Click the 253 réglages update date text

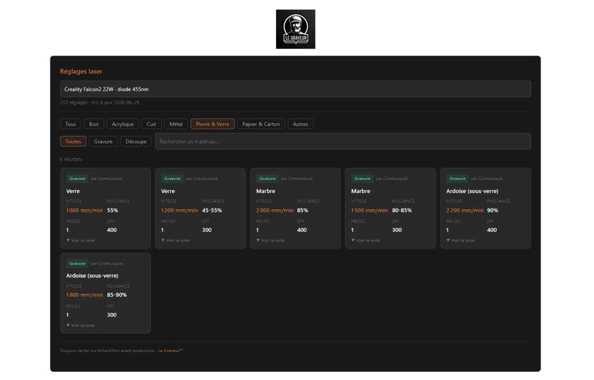point(99,102)
